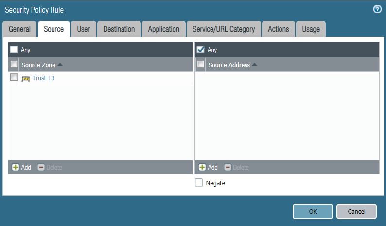
Task: Toggle Source Address header select-all checkbox
Action: [201, 64]
